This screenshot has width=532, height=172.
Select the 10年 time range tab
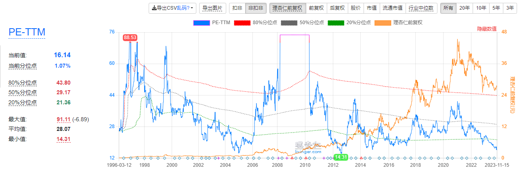(x=481, y=8)
